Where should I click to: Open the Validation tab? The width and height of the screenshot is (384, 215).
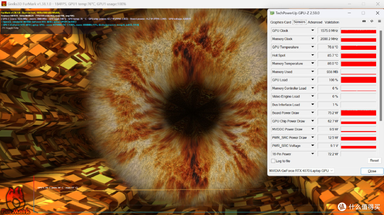332,22
